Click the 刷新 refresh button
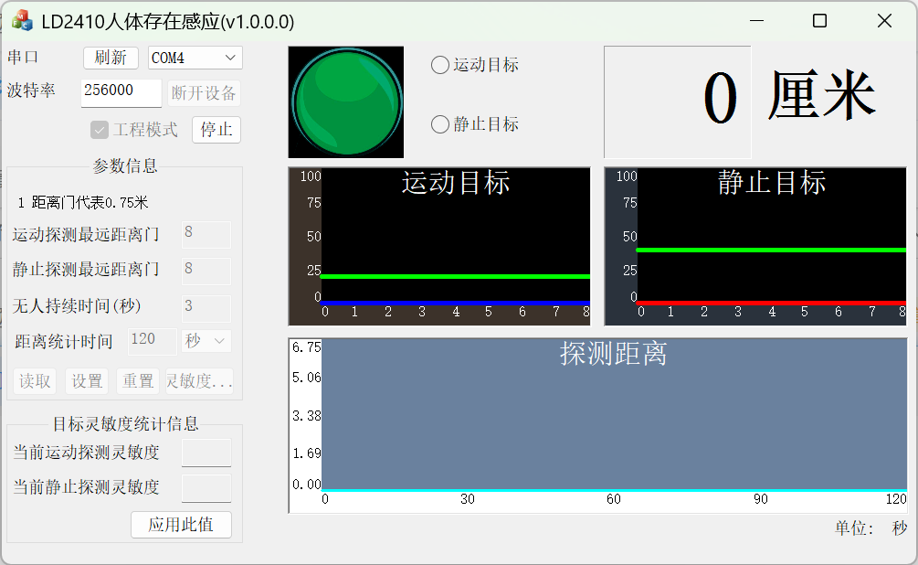This screenshot has height=565, width=918. (111, 58)
